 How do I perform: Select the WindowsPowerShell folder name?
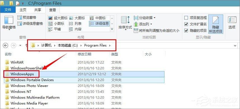point(27,68)
